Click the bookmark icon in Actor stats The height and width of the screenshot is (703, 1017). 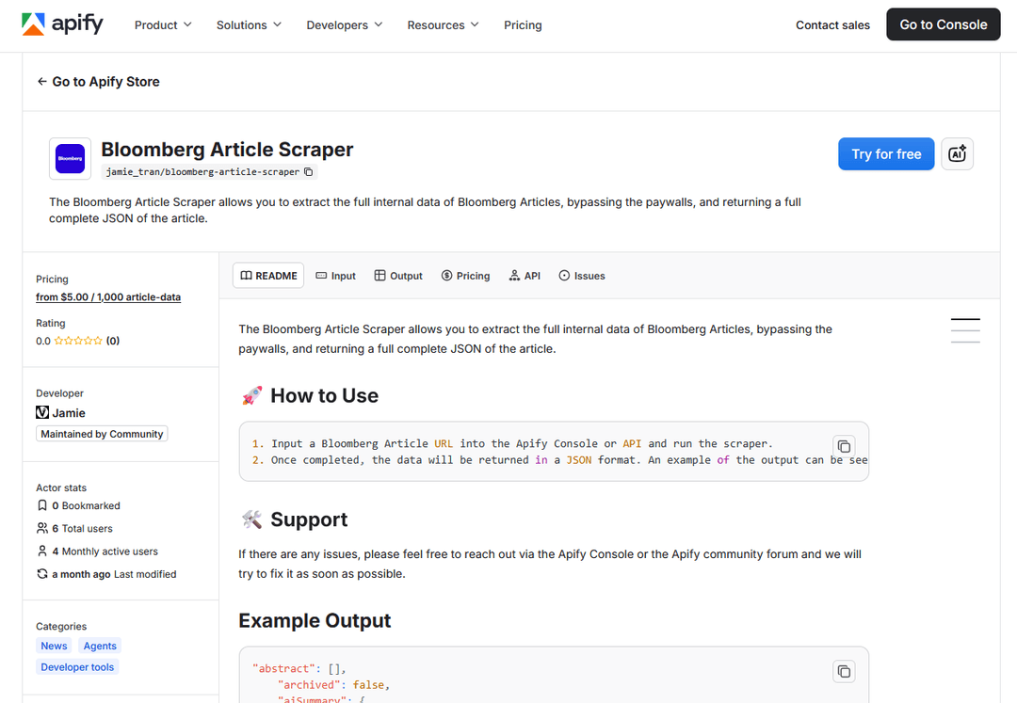coord(42,505)
